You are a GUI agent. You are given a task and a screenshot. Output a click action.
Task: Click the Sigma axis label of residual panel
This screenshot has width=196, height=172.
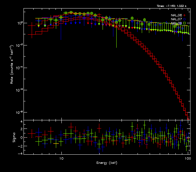click(x=14, y=137)
